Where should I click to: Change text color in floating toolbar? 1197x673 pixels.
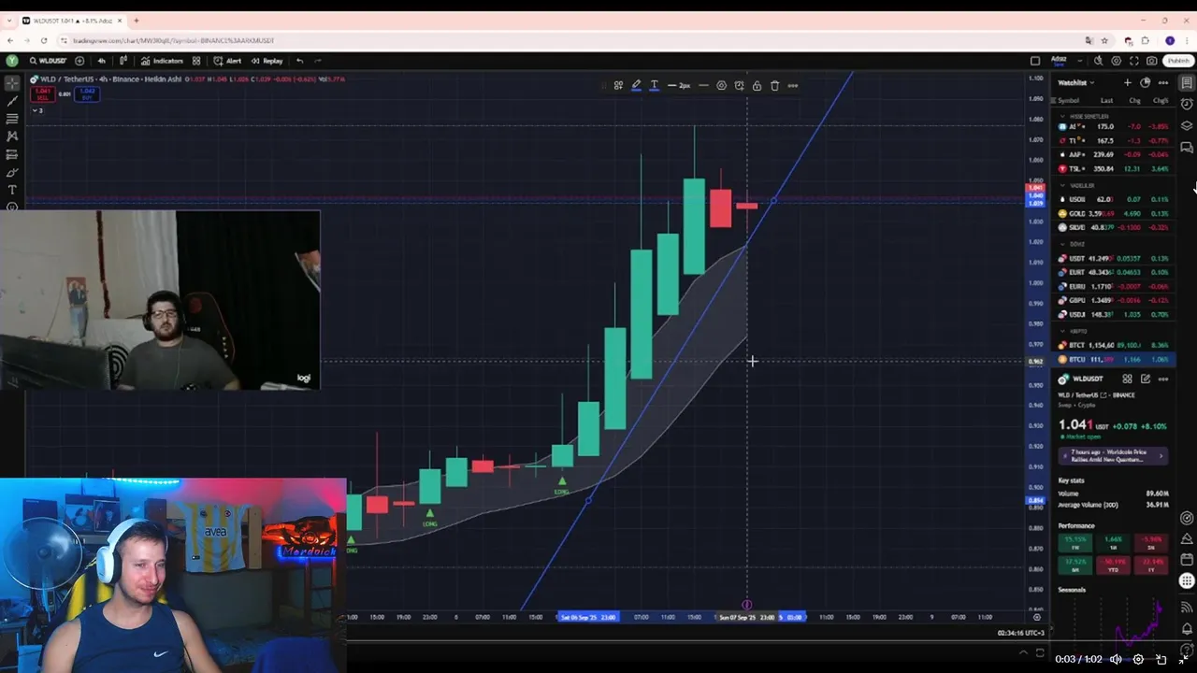click(x=654, y=85)
